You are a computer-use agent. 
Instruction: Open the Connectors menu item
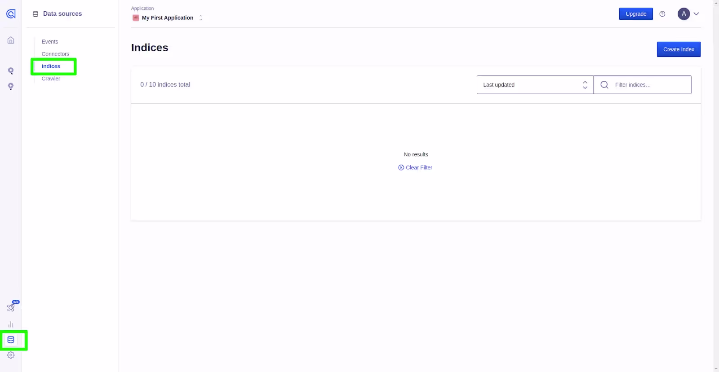[55, 54]
